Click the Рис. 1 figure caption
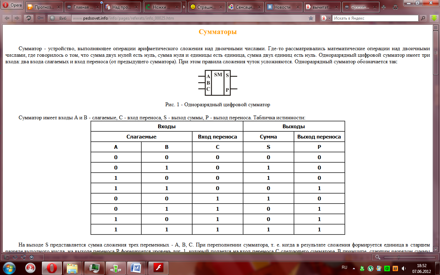This screenshot has height=275, width=440. 218,104
